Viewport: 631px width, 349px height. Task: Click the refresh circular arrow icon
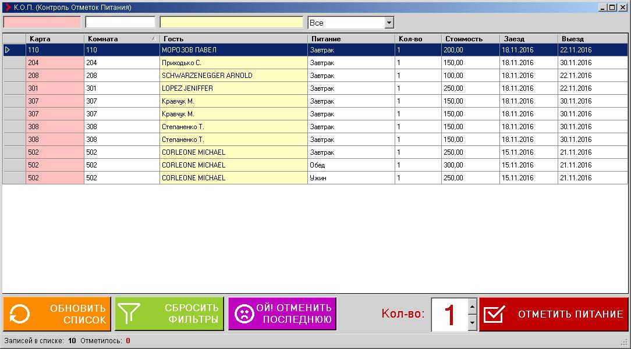point(19,314)
